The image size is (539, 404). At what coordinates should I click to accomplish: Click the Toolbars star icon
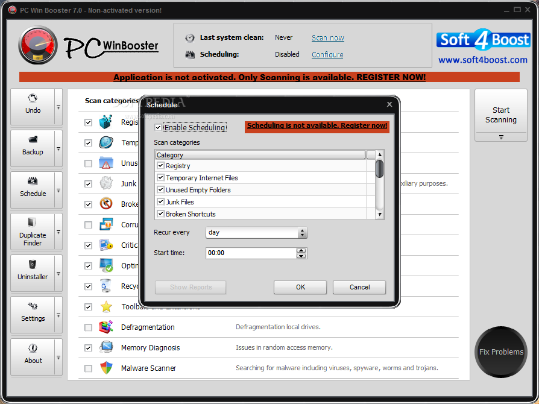(x=106, y=306)
